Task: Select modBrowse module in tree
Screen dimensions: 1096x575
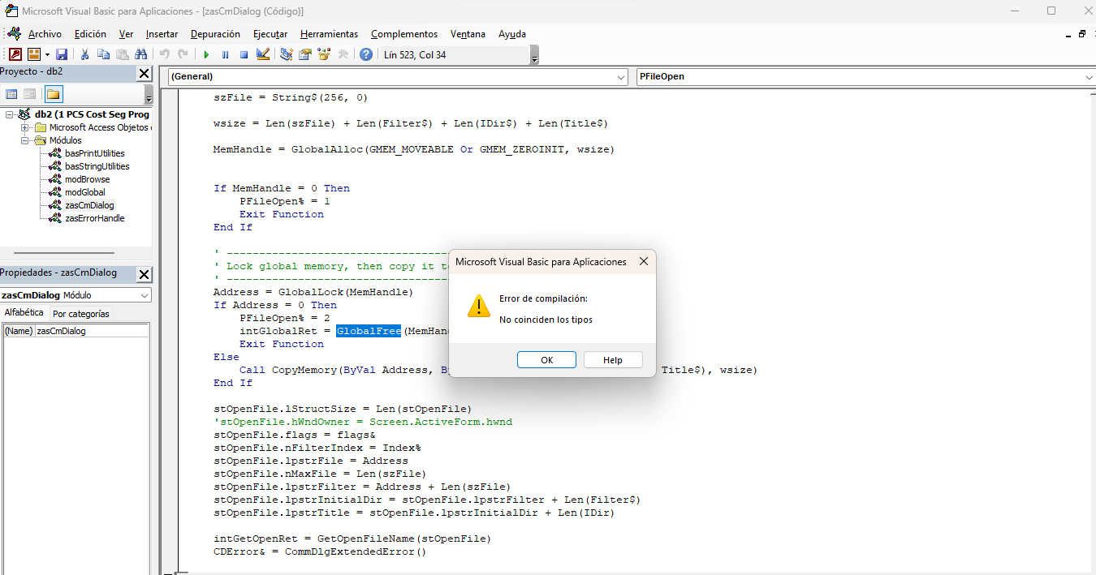Action: (88, 179)
